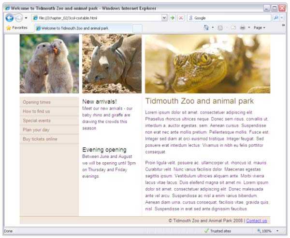Click the Google provider icon in search box
290x238 pixels.
191,18
